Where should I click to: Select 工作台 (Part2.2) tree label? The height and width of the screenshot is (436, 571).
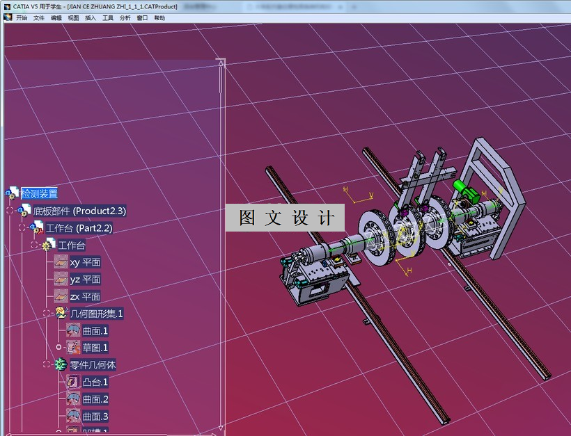pos(79,228)
